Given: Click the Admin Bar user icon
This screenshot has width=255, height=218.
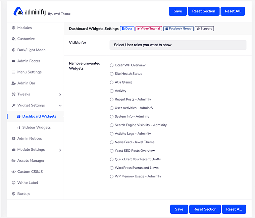Looking at the screenshot, I should pyautogui.click(x=13, y=83).
